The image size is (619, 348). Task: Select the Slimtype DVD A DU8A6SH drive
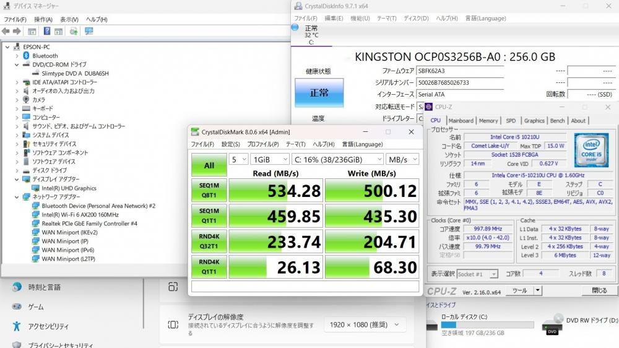point(75,74)
